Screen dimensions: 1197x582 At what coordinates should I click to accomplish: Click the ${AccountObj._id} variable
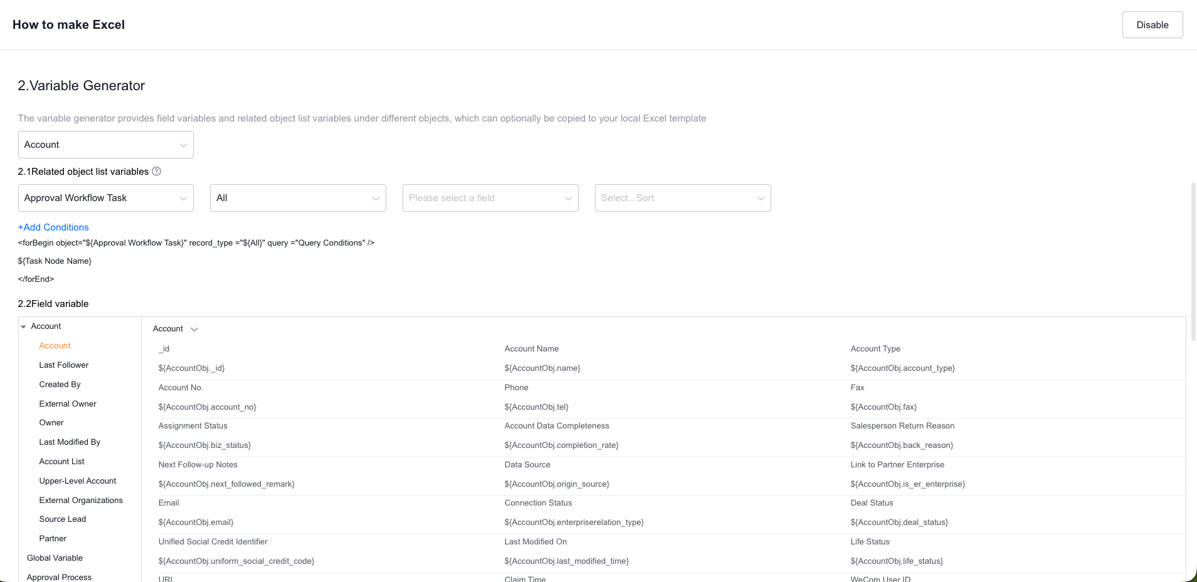click(192, 368)
